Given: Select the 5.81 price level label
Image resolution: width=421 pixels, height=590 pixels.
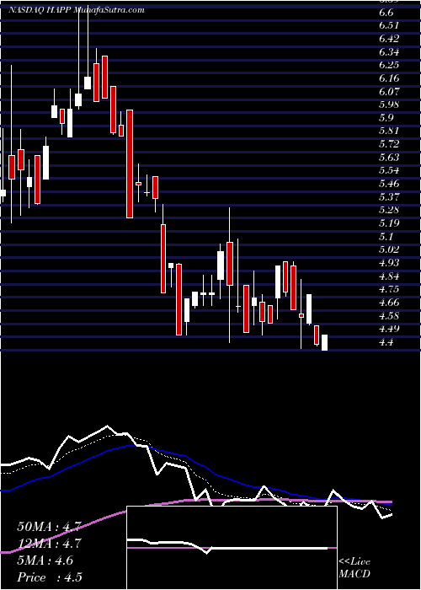Looking at the screenshot, I should click(x=389, y=131).
